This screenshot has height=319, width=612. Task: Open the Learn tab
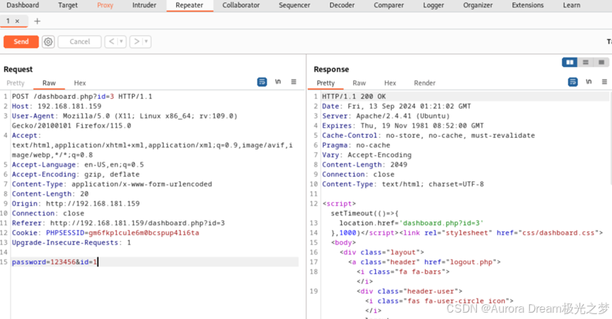(x=572, y=5)
